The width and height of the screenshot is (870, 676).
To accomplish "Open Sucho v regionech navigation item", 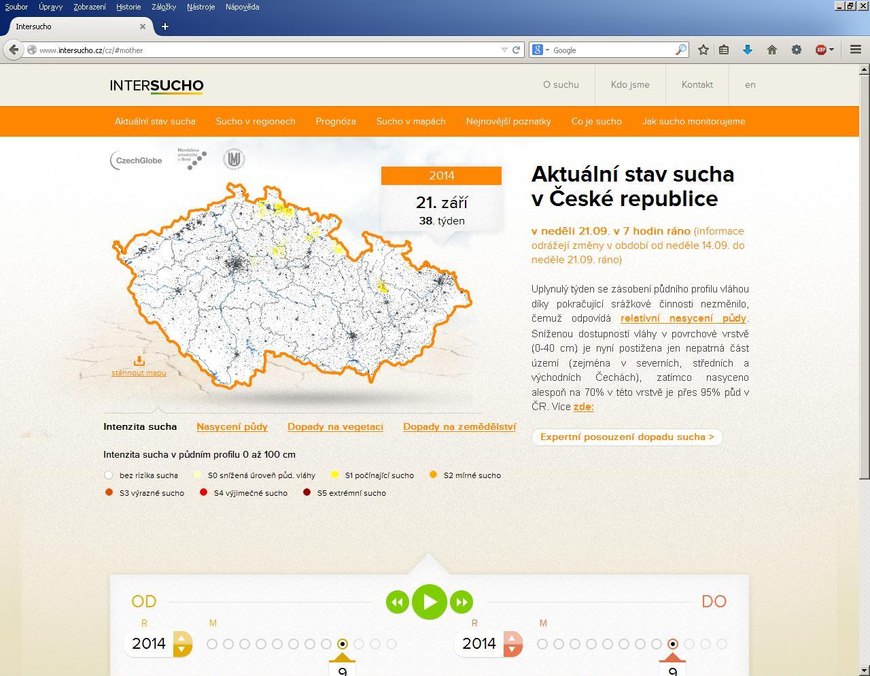I will tap(256, 122).
